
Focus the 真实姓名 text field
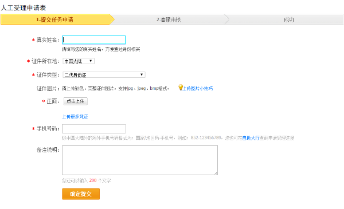point(94,40)
